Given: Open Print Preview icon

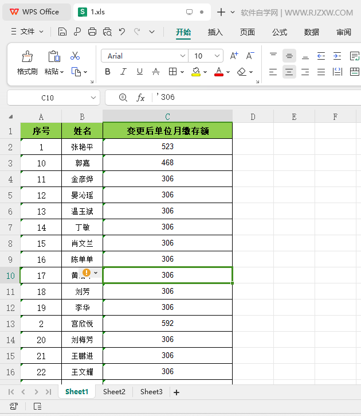Looking at the screenshot, I should [107, 32].
